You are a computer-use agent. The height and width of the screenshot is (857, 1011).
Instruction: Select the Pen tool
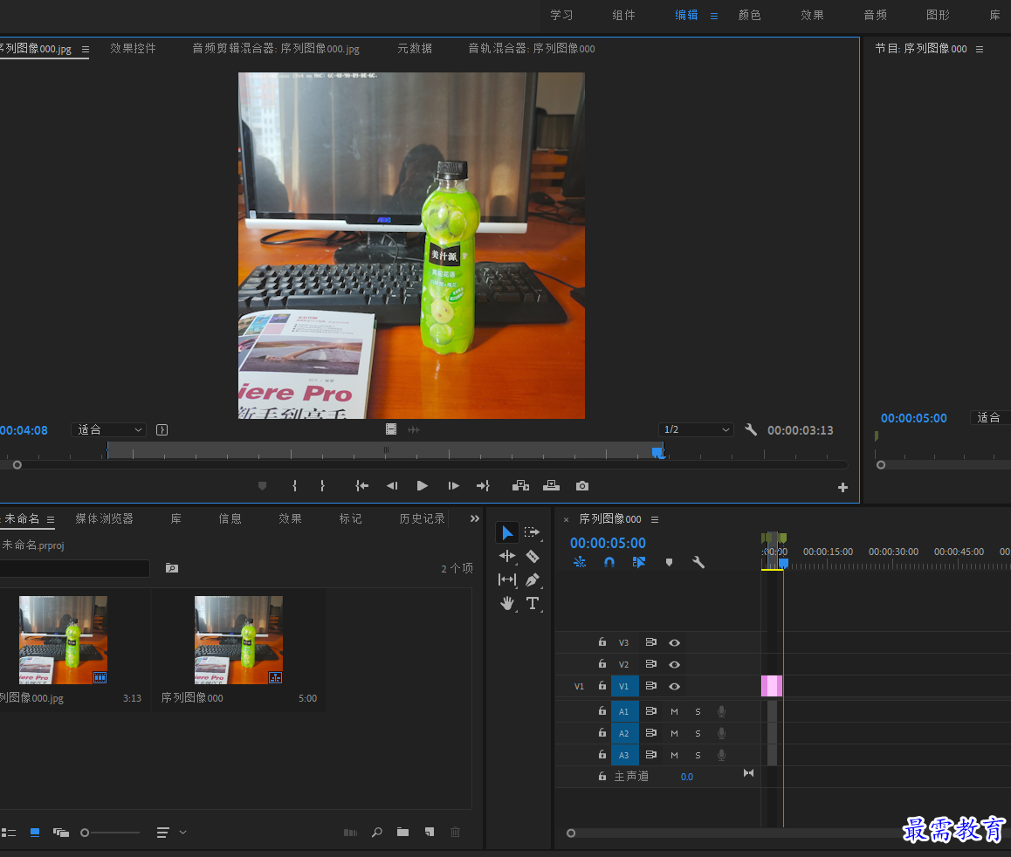[x=532, y=580]
